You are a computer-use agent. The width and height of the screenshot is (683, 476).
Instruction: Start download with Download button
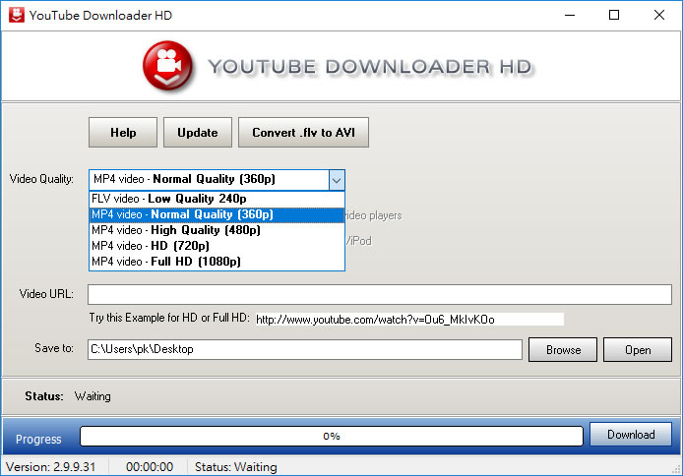631,435
